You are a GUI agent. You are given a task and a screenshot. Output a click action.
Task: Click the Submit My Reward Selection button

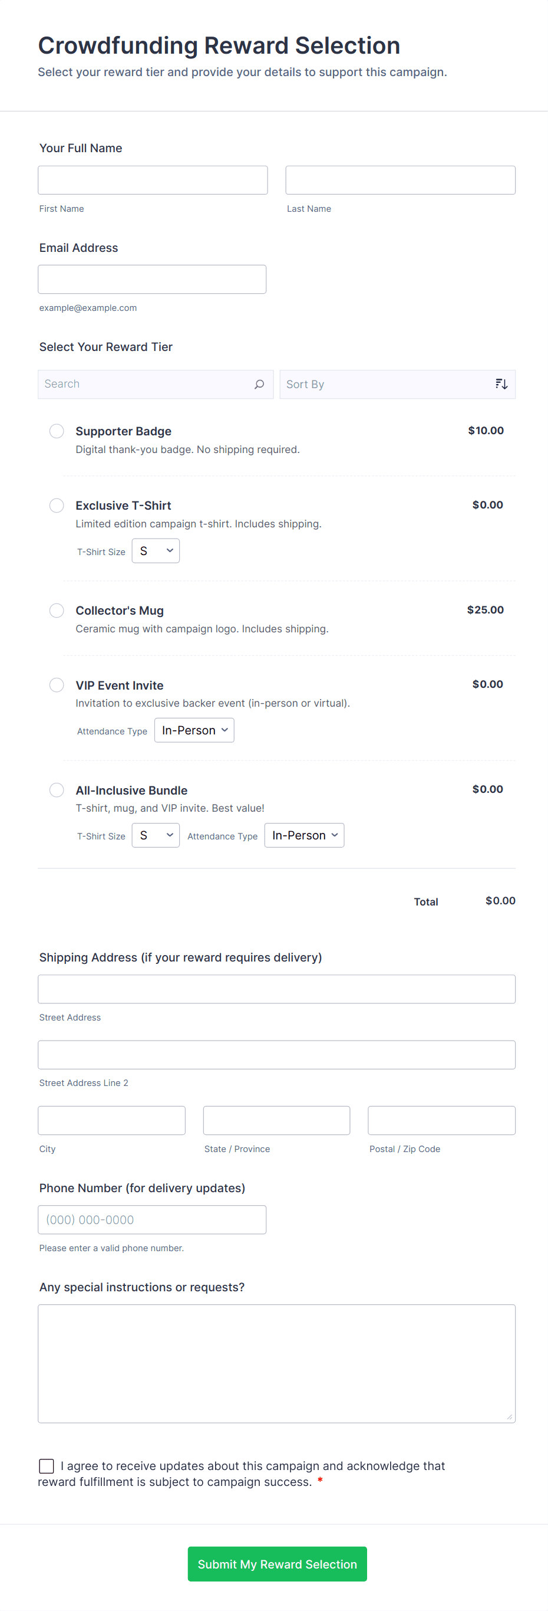[277, 1563]
